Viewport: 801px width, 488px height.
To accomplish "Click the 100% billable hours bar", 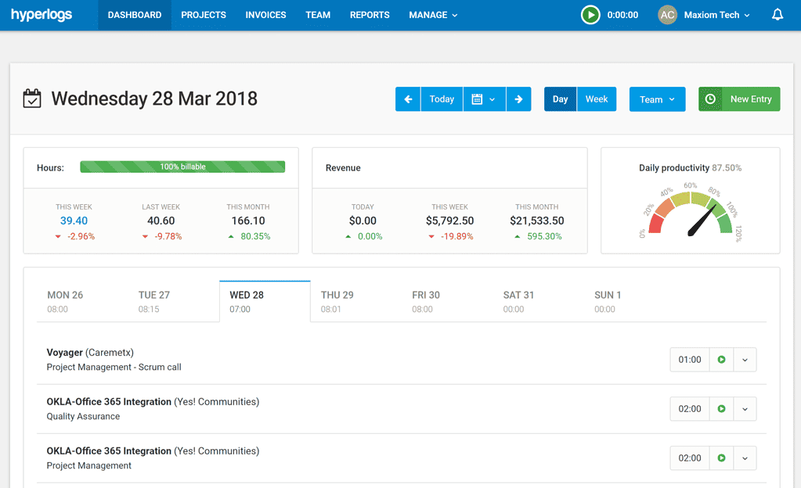I will coord(182,167).
